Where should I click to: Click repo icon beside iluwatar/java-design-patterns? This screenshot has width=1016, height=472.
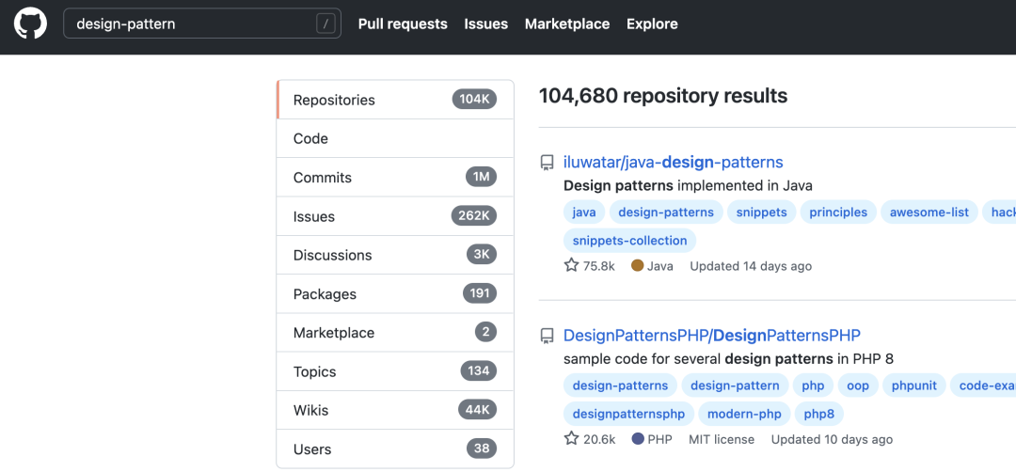tap(547, 163)
